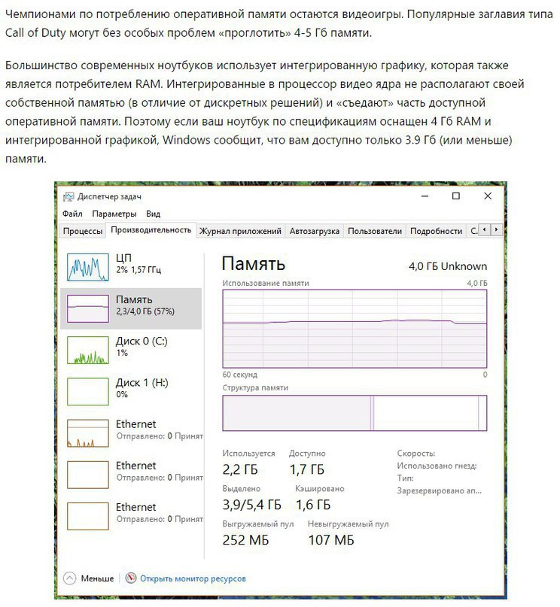Switch to the Процессы tab
The image size is (560, 607).
point(83,231)
